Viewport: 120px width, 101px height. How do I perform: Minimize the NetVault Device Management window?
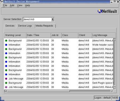[111, 2]
